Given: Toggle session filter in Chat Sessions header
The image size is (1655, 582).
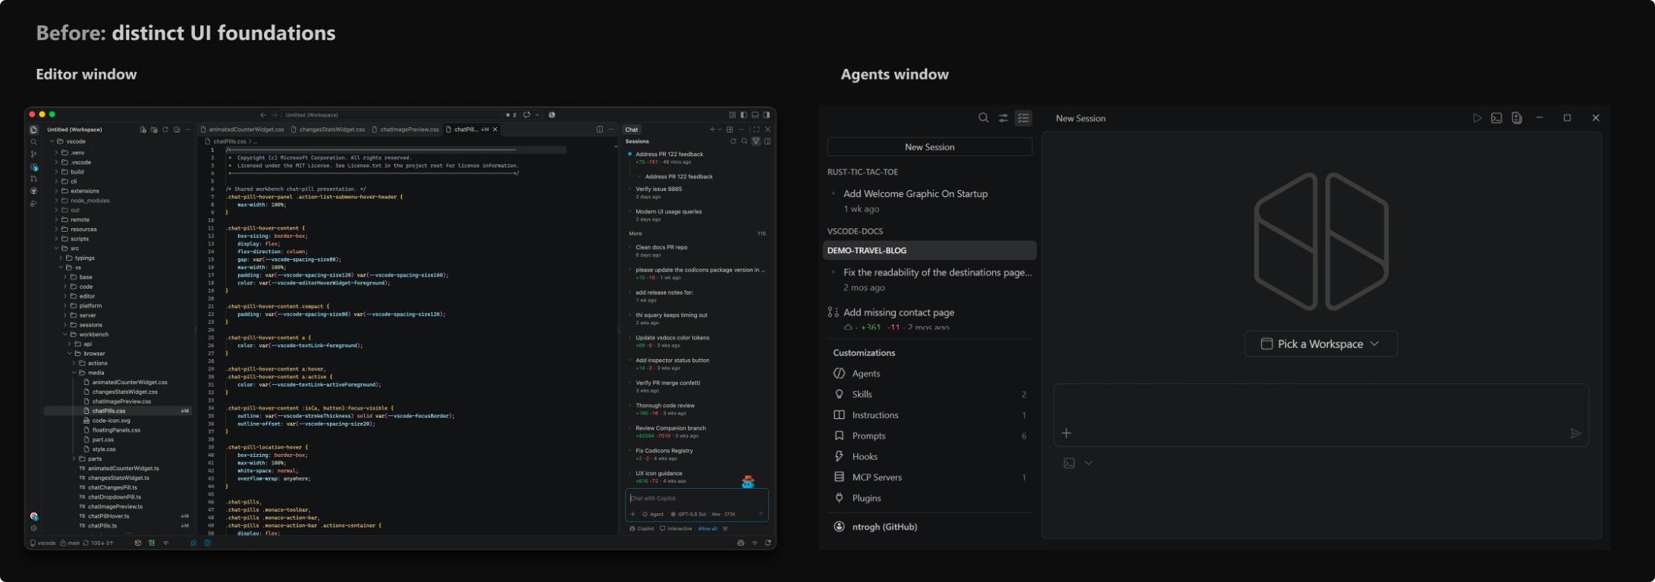Looking at the screenshot, I should (x=755, y=141).
